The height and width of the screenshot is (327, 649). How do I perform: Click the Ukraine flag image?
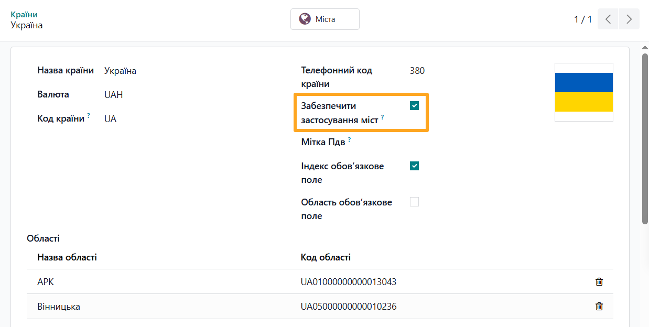584,92
